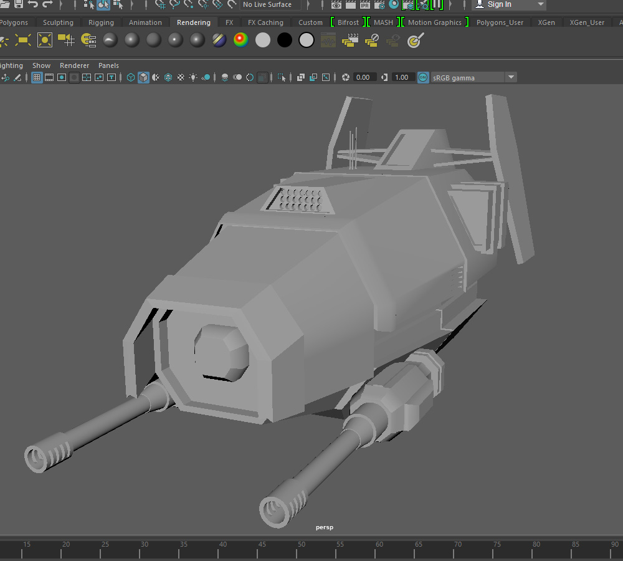The height and width of the screenshot is (561, 623).
Task: Click the undo arrow icon
Action: point(33,4)
